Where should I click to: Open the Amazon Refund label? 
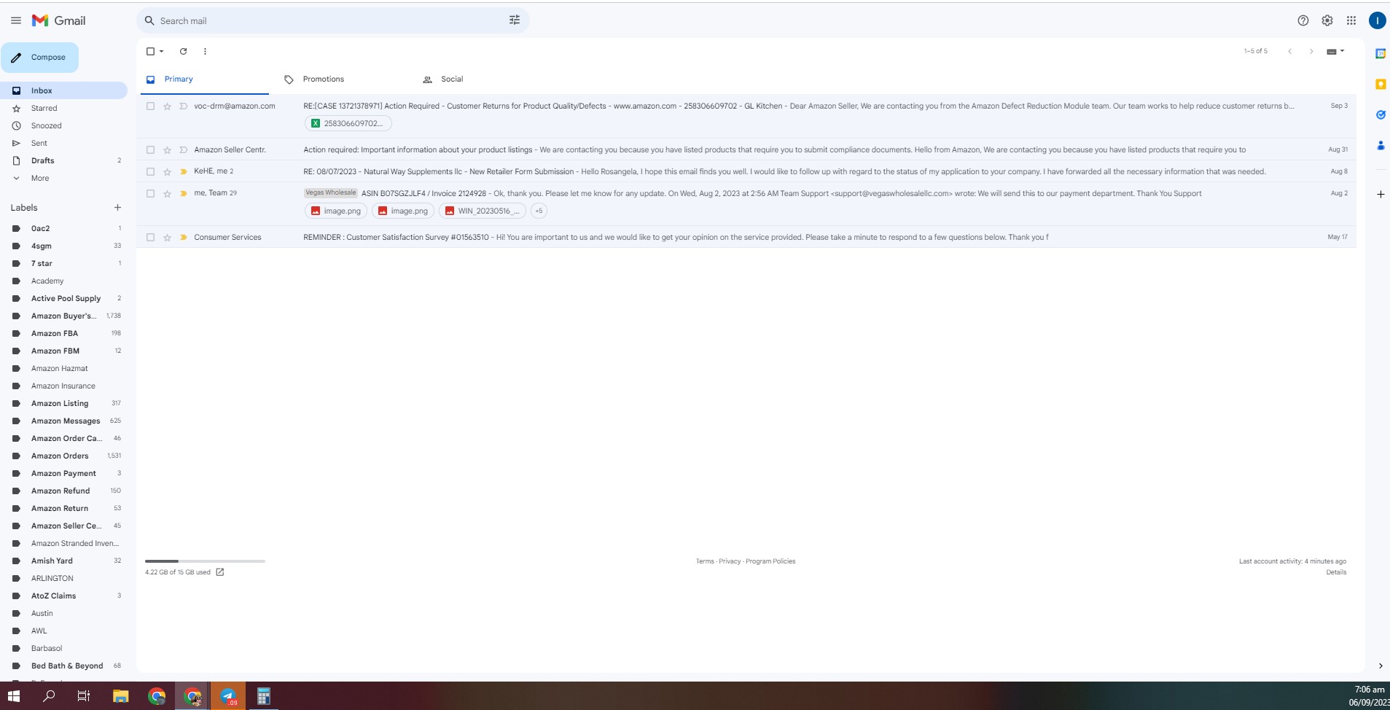[x=60, y=491]
